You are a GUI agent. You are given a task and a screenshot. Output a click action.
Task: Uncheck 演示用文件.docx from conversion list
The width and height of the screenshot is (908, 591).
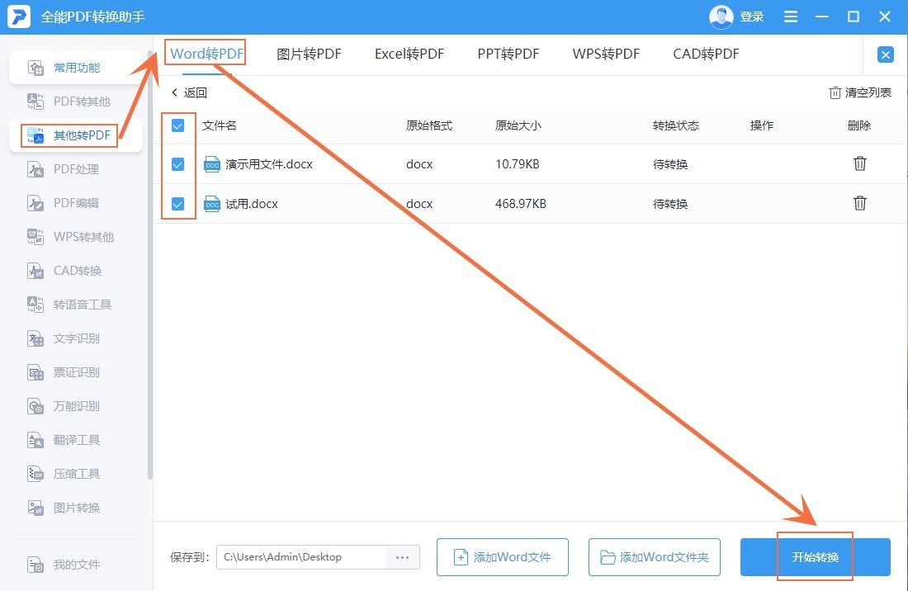click(x=177, y=164)
